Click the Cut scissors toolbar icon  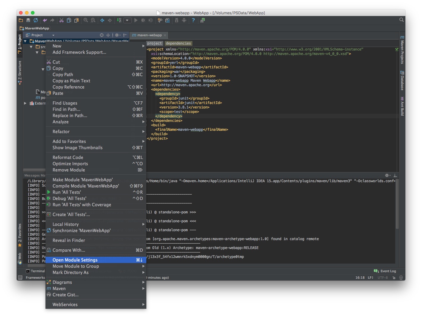pyautogui.click(x=62, y=20)
